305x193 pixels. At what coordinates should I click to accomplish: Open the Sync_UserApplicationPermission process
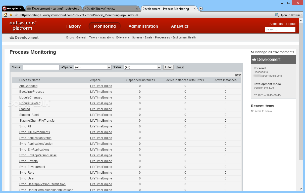coord(42,184)
